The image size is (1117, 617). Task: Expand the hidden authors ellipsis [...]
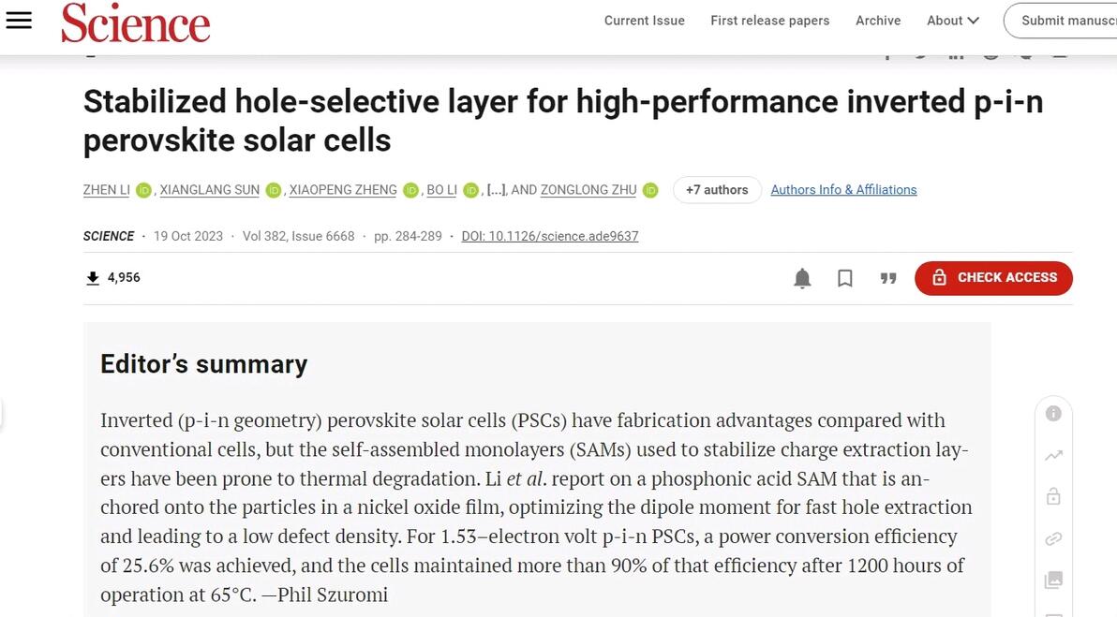click(497, 190)
